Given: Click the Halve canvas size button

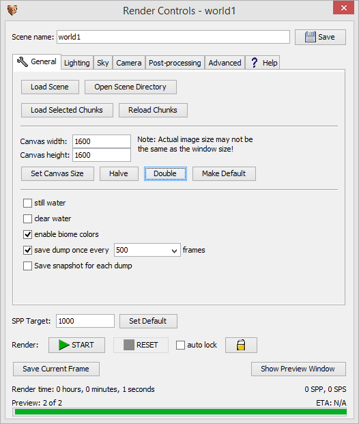Looking at the screenshot, I should (119, 173).
